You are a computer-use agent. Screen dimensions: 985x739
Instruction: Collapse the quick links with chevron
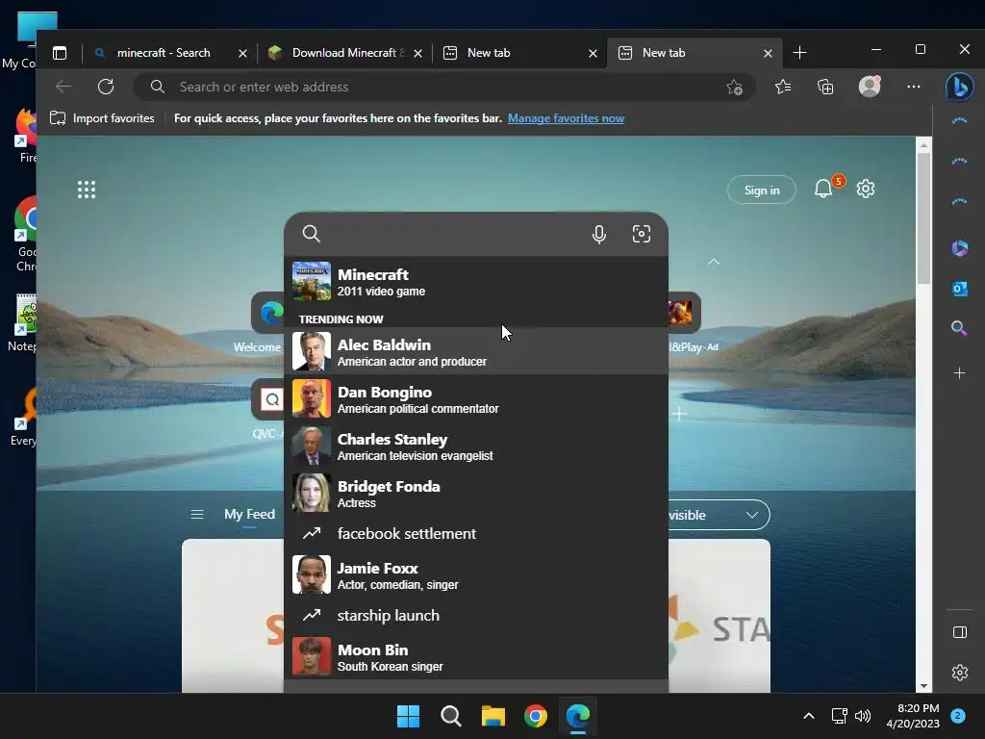click(x=714, y=262)
